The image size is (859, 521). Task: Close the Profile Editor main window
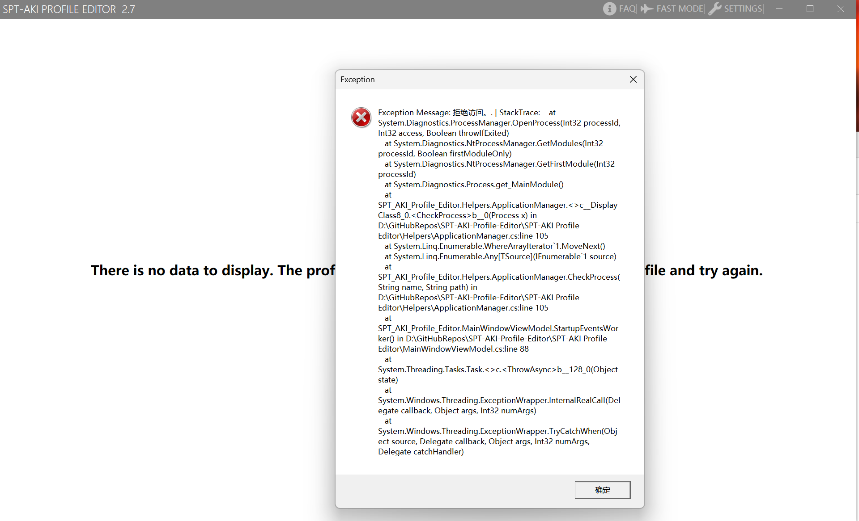[841, 9]
